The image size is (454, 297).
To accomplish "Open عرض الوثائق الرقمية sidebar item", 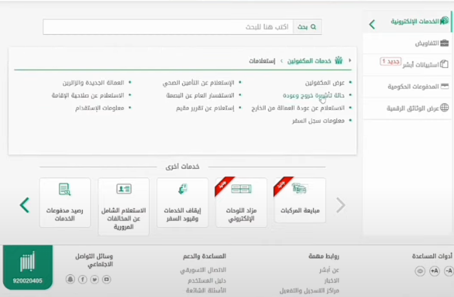I will click(408, 108).
